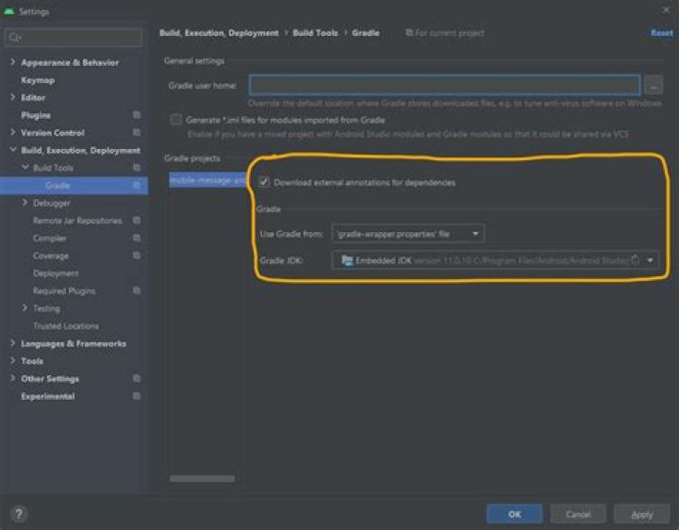Collapse the Build Tools node
The height and width of the screenshot is (530, 679).
tap(25, 168)
